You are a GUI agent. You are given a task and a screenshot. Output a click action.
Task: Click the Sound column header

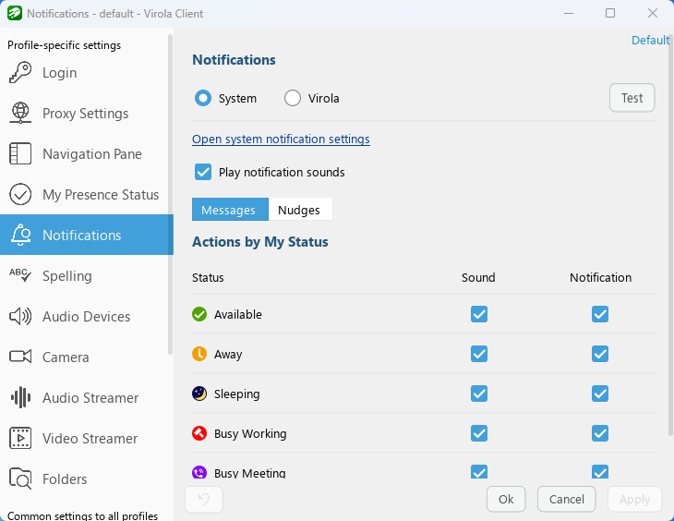[478, 277]
